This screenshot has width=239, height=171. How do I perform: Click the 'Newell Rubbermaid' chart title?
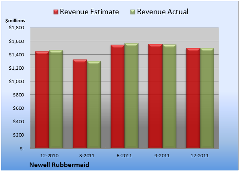tap(59, 165)
